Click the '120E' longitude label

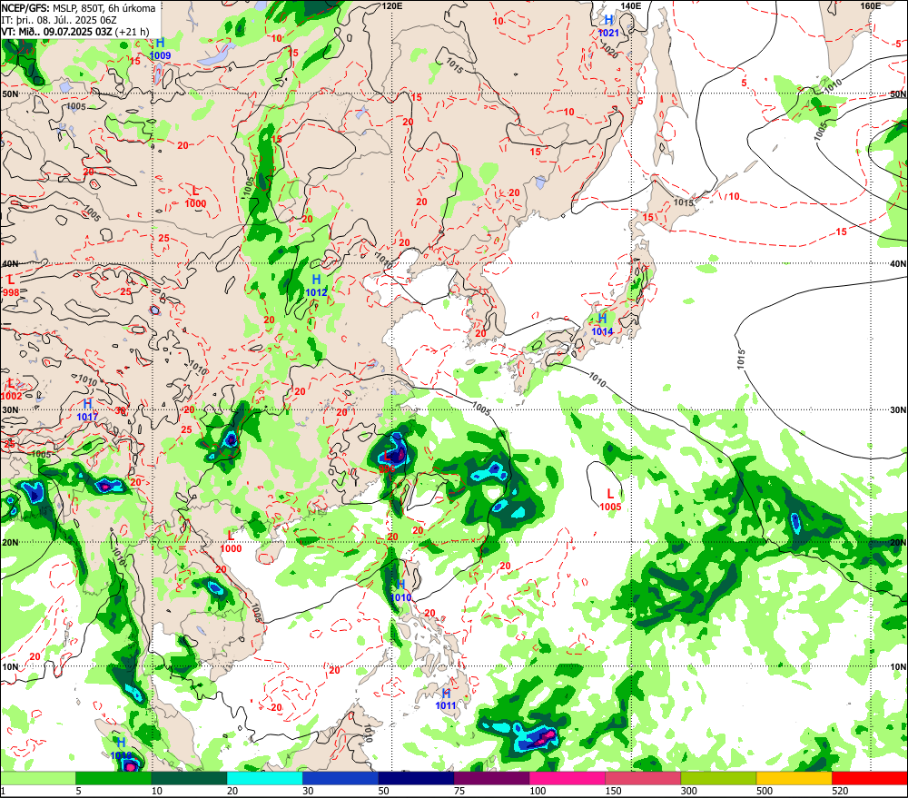coord(392,5)
